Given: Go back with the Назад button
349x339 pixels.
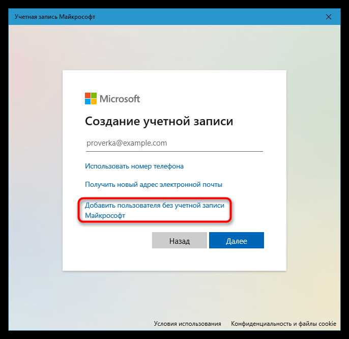Looking at the screenshot, I should coord(180,240).
